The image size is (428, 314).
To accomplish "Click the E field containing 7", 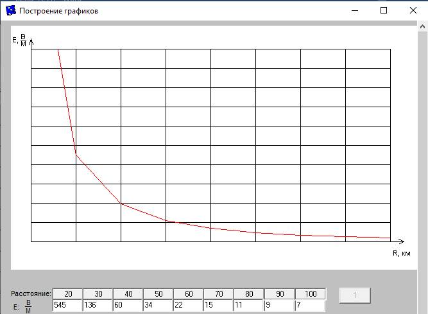I will (310, 305).
